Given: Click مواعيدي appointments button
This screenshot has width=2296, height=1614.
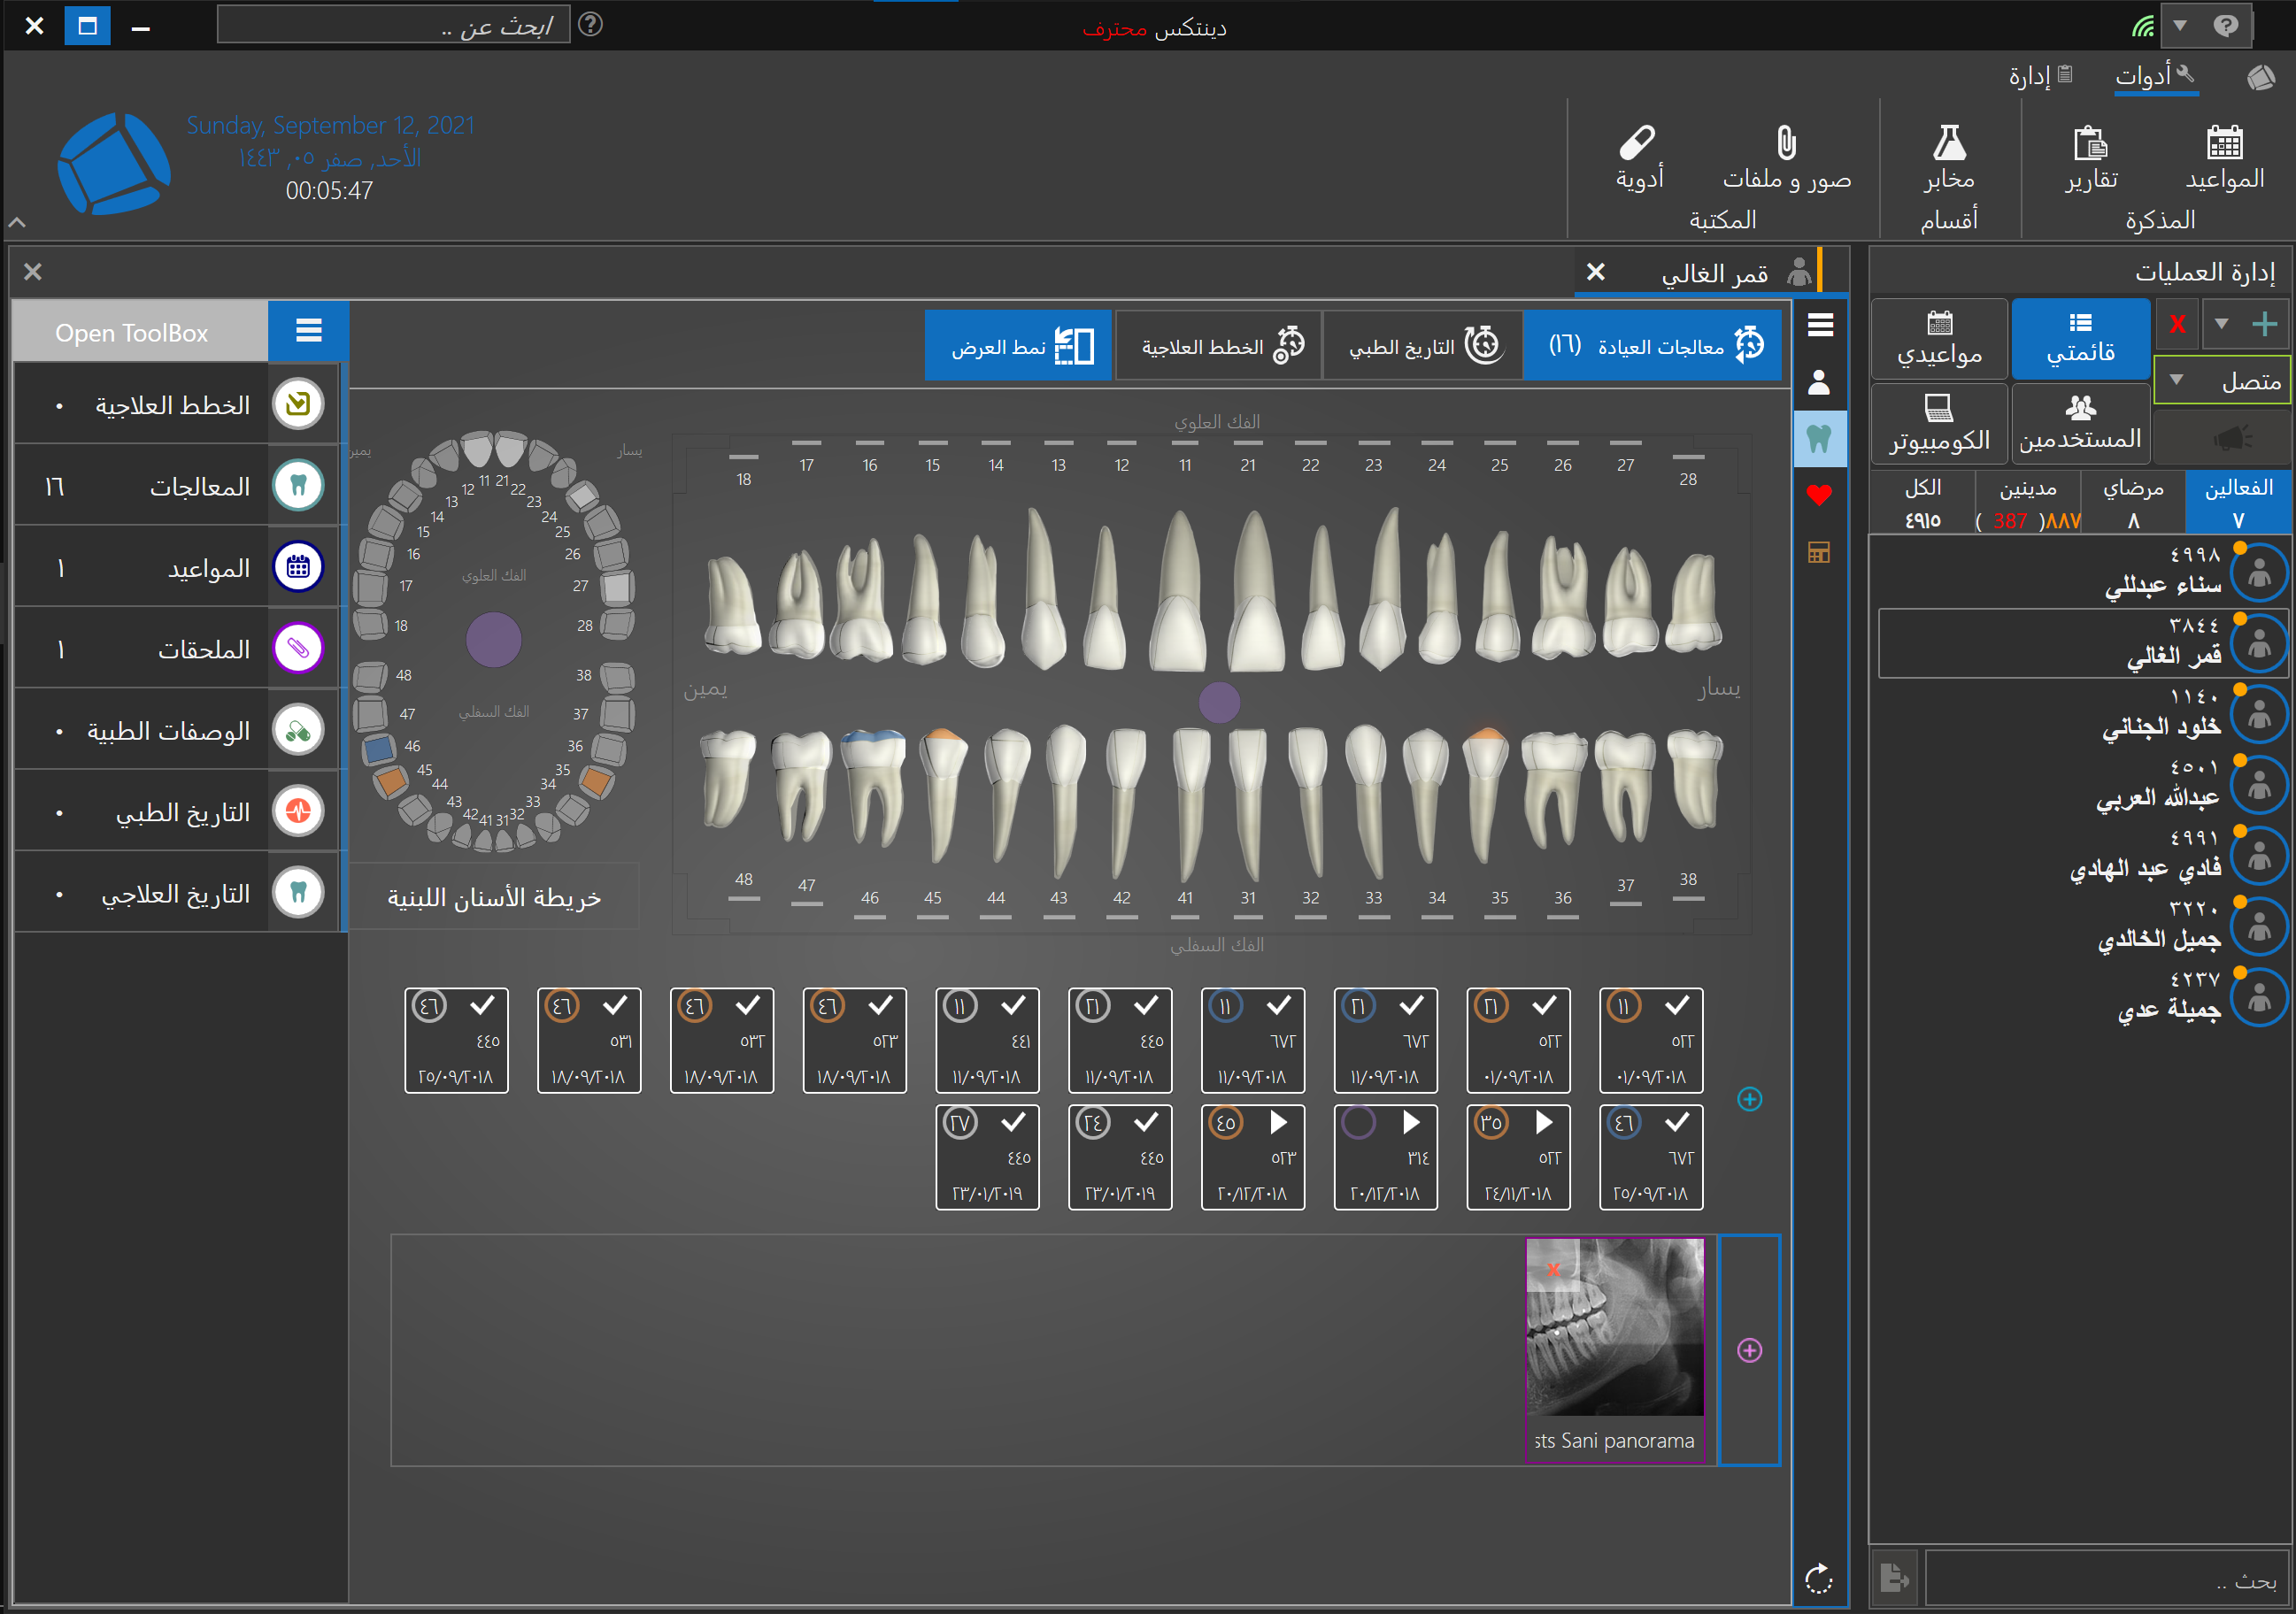Looking at the screenshot, I should [1939, 338].
